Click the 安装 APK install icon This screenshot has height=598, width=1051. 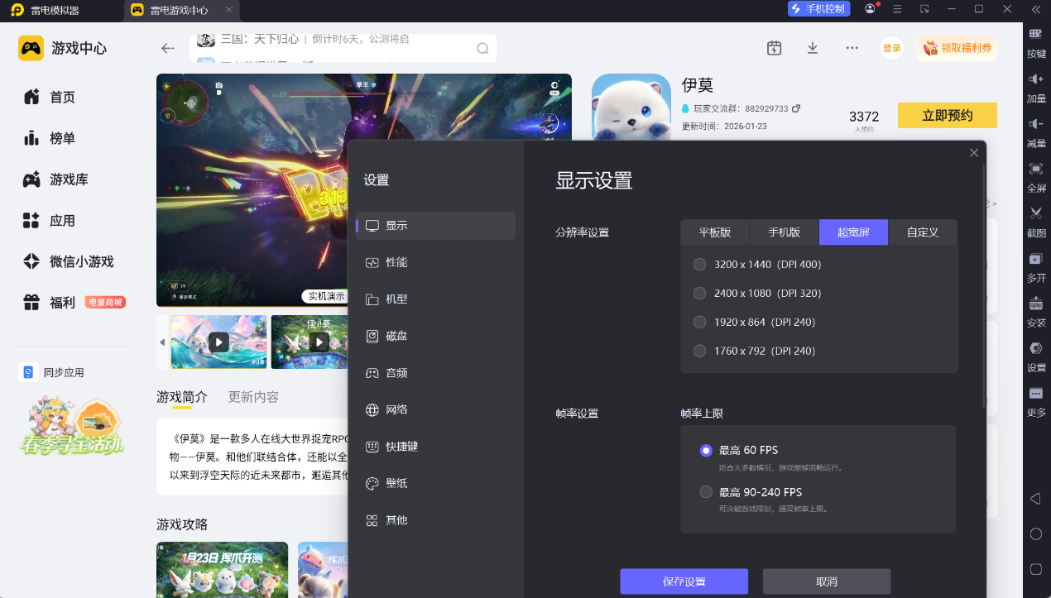coord(1035,304)
